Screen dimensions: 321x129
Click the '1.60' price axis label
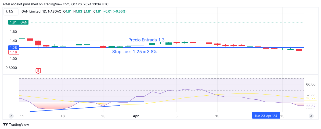click(x=13, y=32)
